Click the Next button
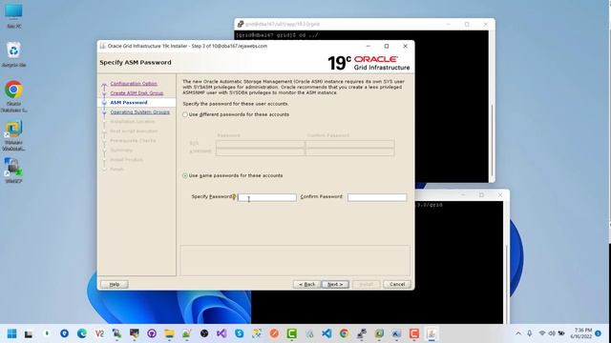This screenshot has width=611, height=343. point(335,284)
